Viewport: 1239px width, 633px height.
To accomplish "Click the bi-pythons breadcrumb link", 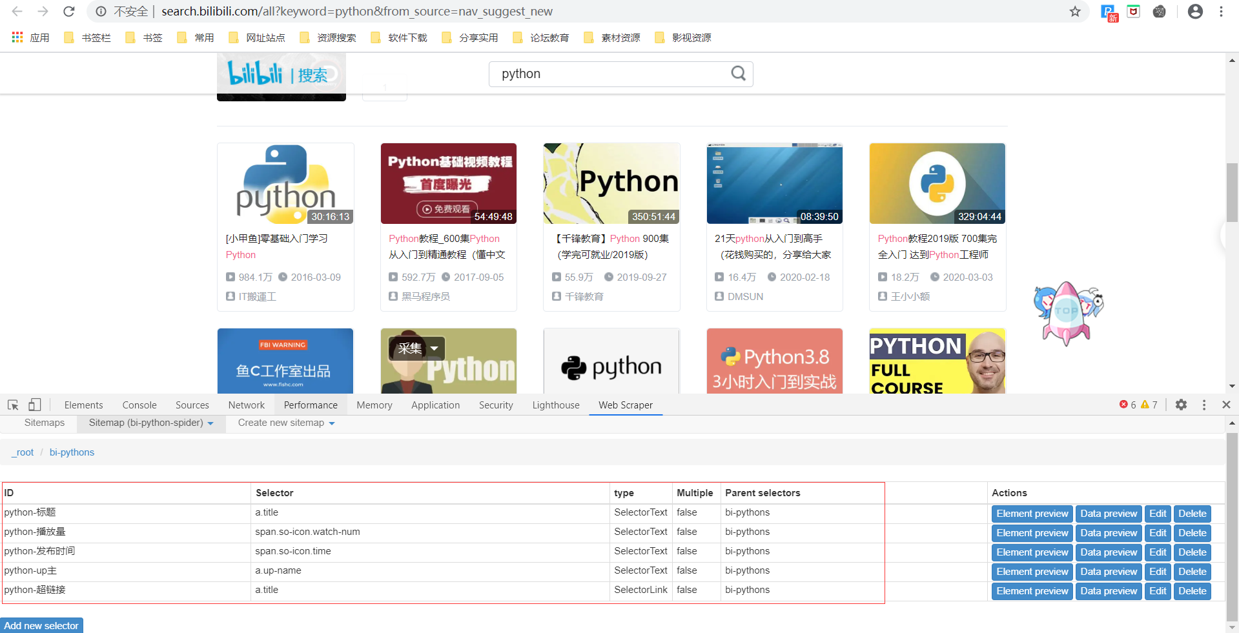I will point(72,452).
